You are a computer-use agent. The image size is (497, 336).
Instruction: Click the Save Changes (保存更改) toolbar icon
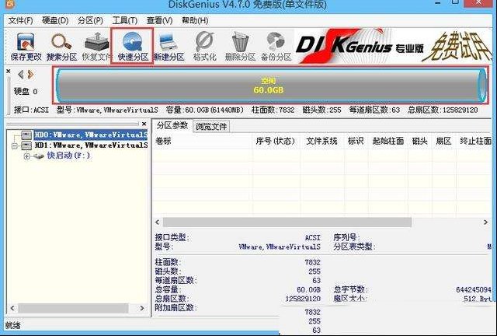click(x=26, y=47)
